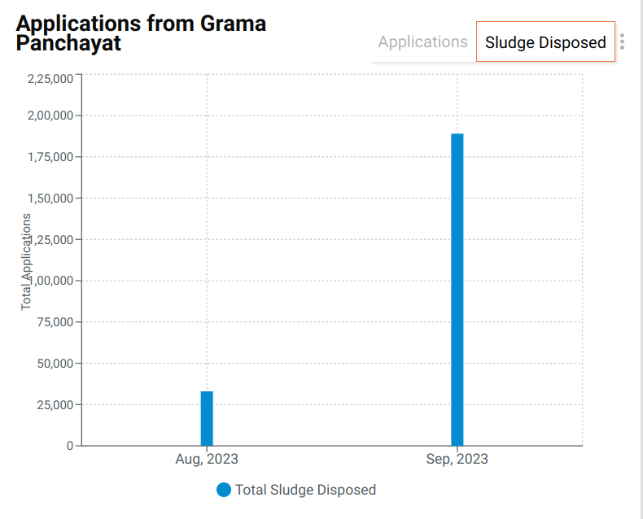Click the Total Applications y-axis title
Image resolution: width=643 pixels, height=519 pixels.
pyautogui.click(x=26, y=261)
